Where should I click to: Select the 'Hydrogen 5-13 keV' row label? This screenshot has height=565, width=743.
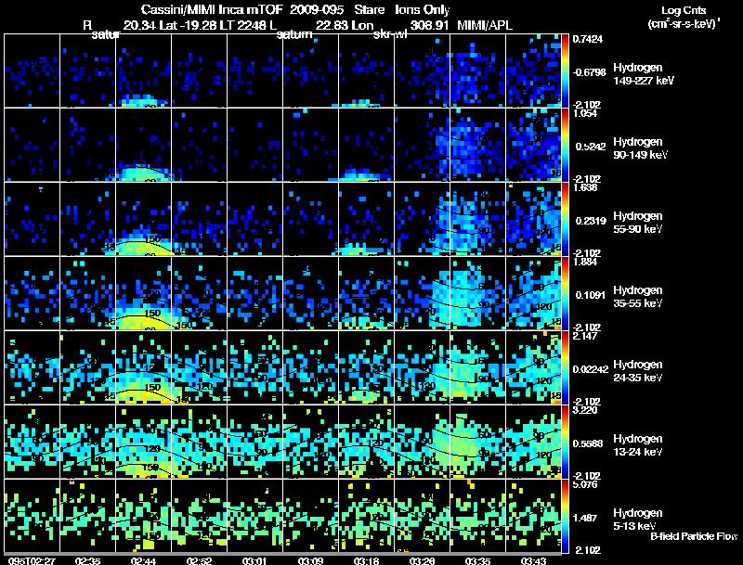click(x=638, y=520)
